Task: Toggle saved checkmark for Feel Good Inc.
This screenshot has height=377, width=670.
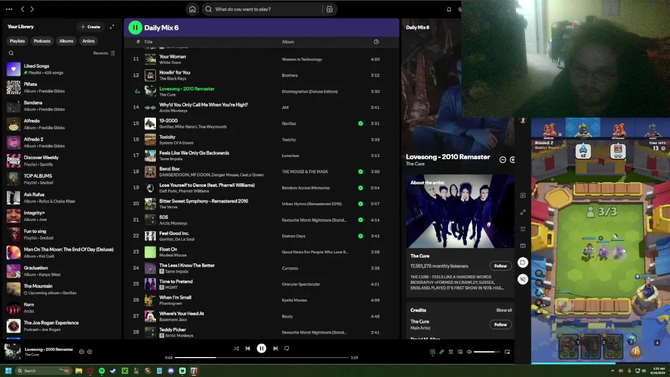Action: (x=360, y=236)
